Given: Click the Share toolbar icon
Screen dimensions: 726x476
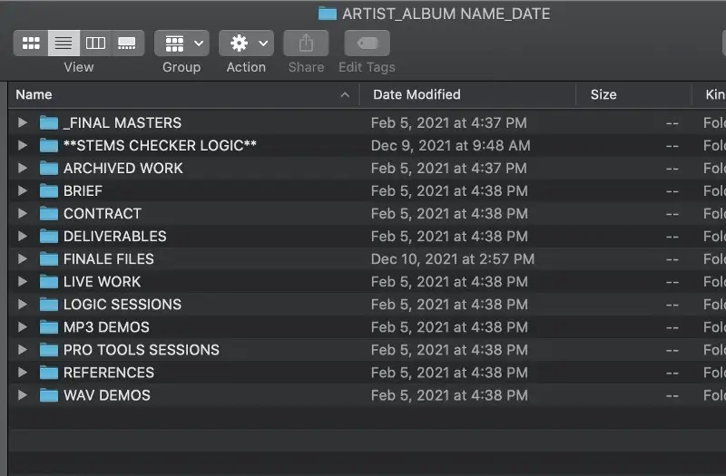Looking at the screenshot, I should click(306, 43).
